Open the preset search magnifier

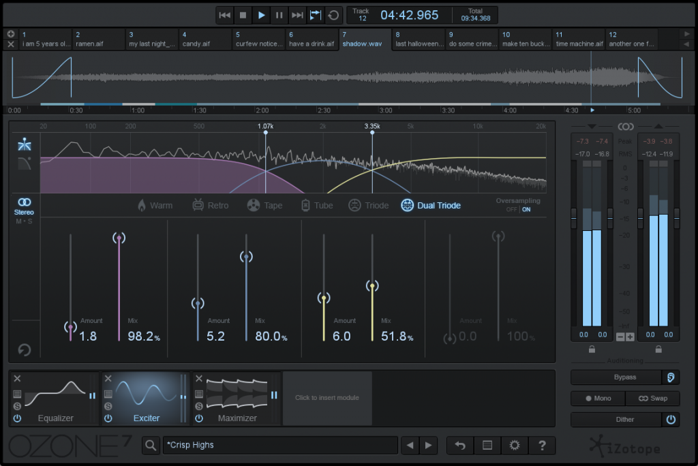coord(151,445)
